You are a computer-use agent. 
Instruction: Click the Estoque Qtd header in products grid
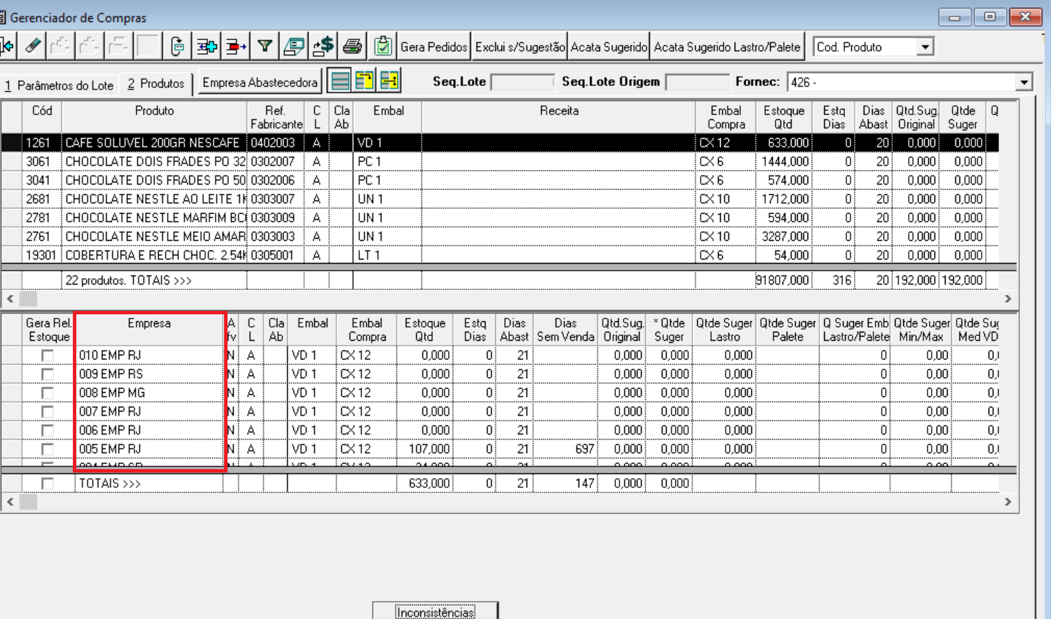[x=783, y=117]
